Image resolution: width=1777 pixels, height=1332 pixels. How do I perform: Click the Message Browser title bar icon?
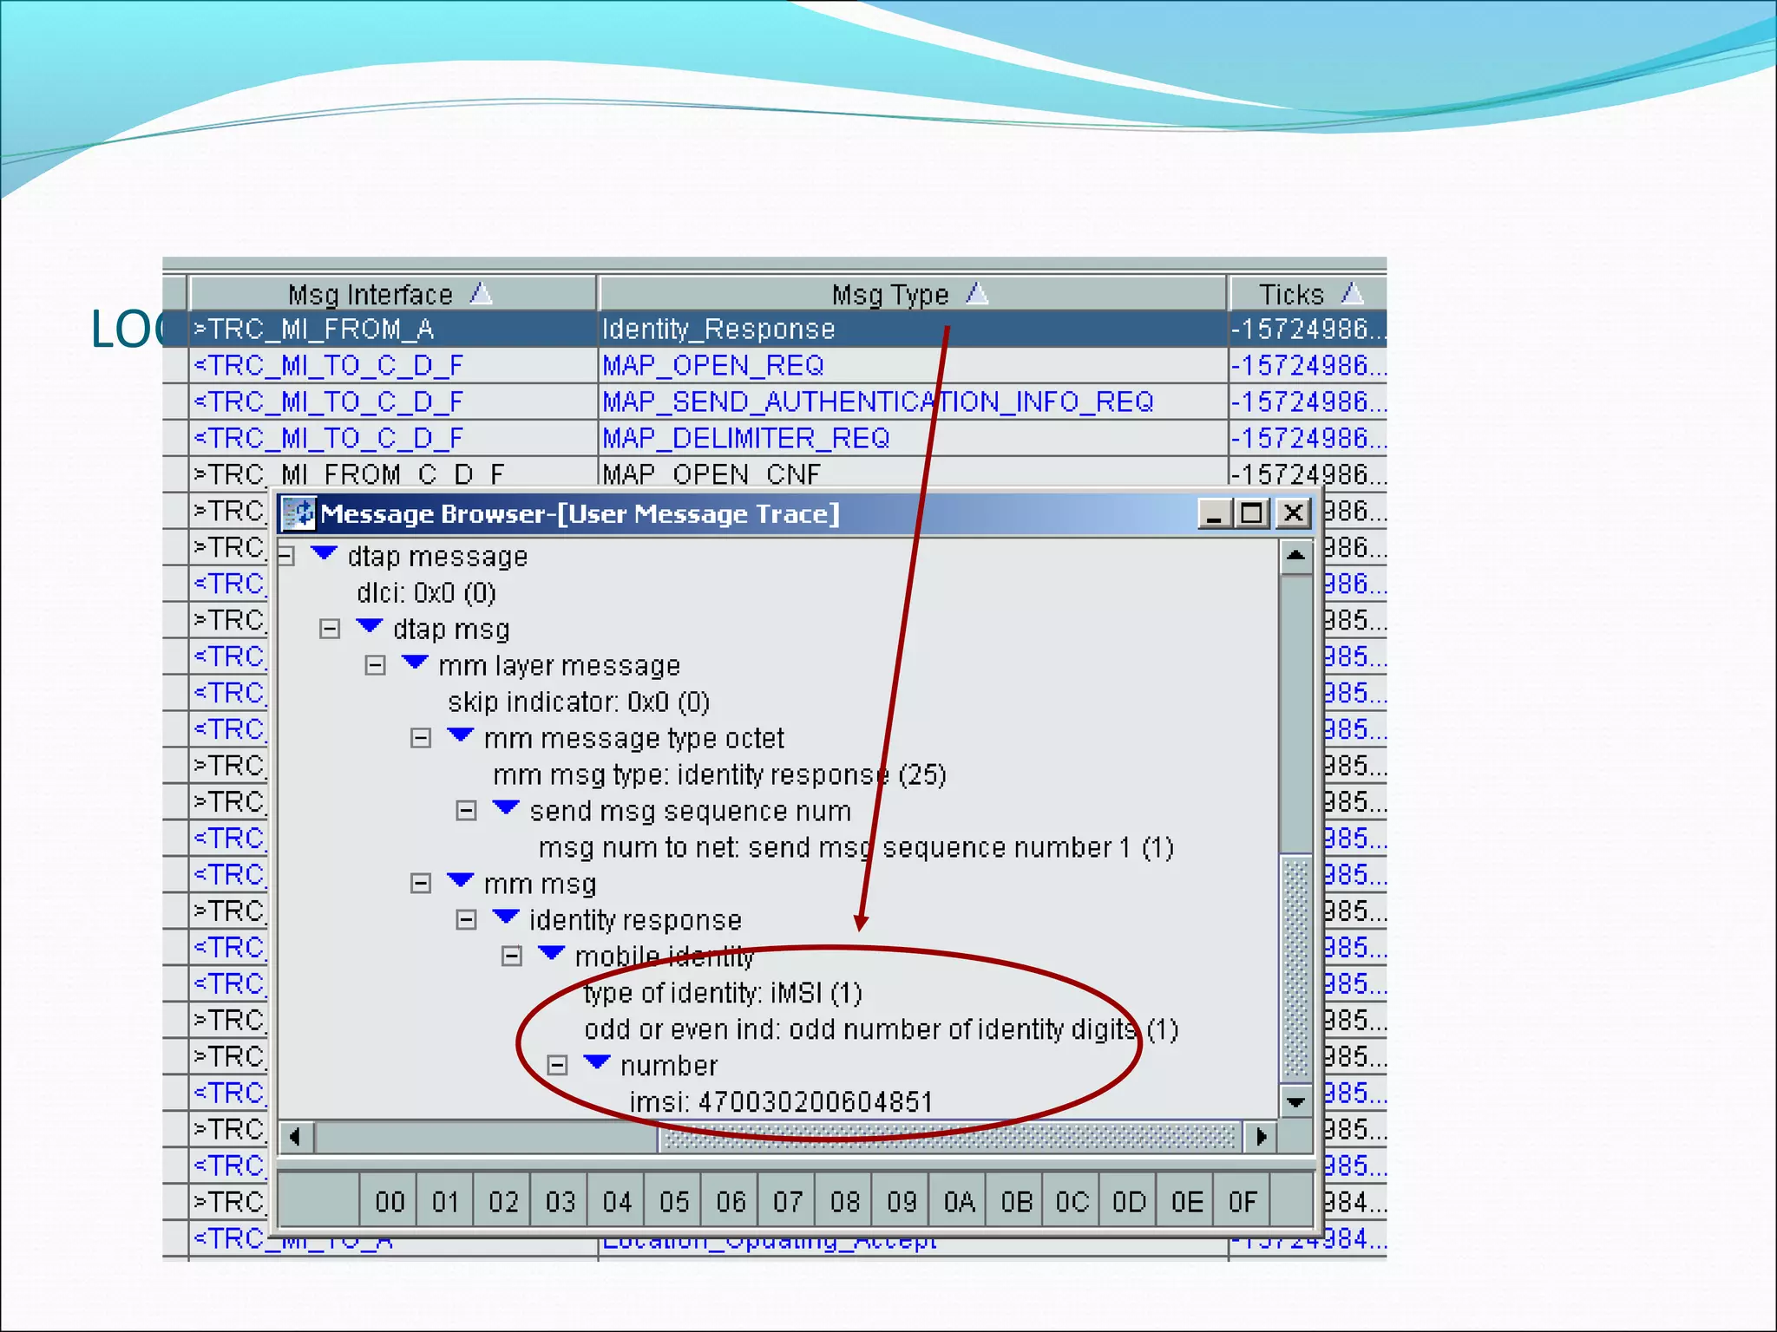pos(299,513)
